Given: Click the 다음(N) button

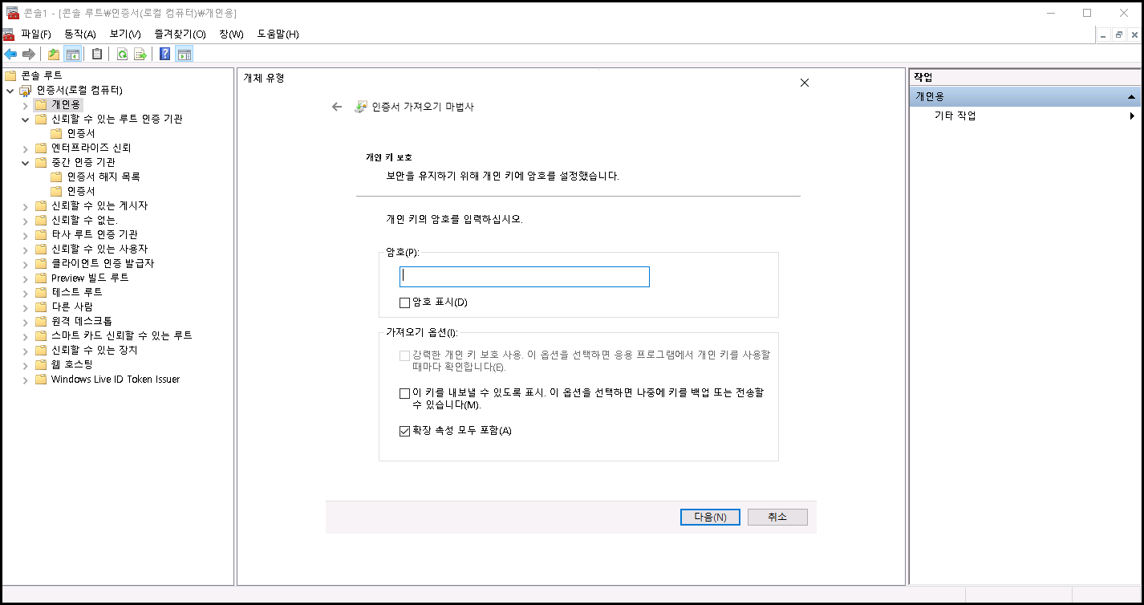Looking at the screenshot, I should click(x=710, y=518).
